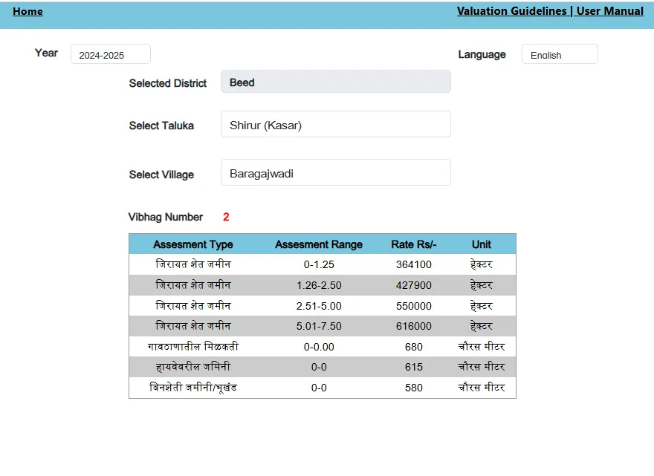Select the Rate Rs/- column header
Screen dimensions: 654x476
(414, 244)
